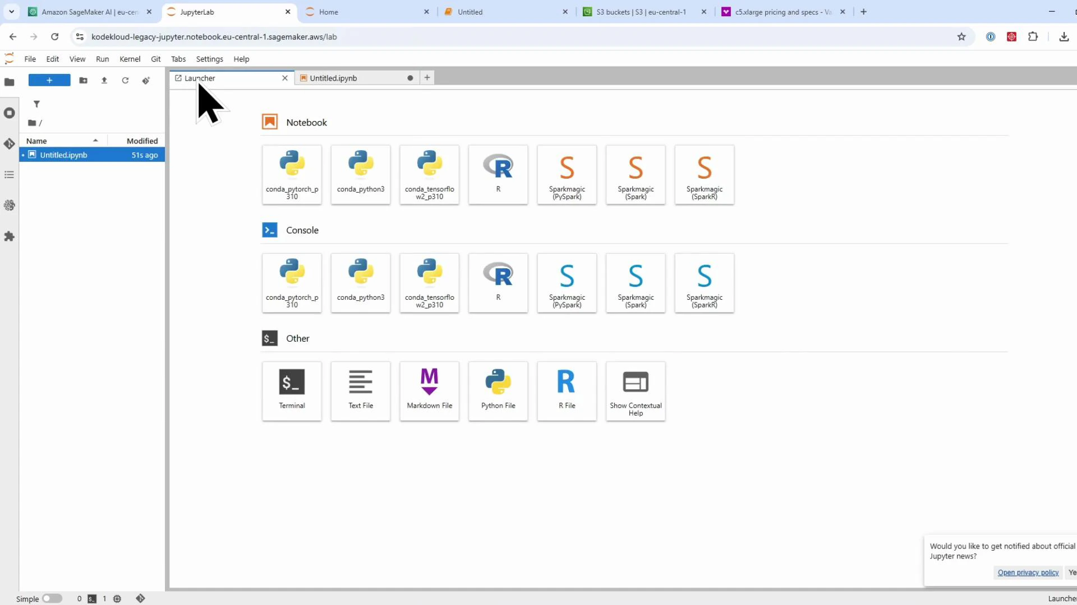This screenshot has height=605, width=1077.
Task: Open the Kernel menu
Action: [130, 59]
